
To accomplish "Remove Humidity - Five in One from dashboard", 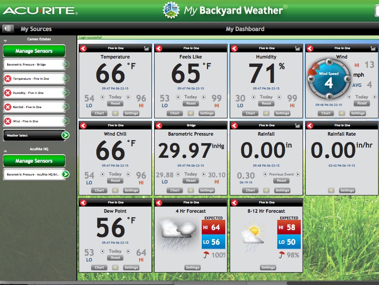I will (8, 93).
